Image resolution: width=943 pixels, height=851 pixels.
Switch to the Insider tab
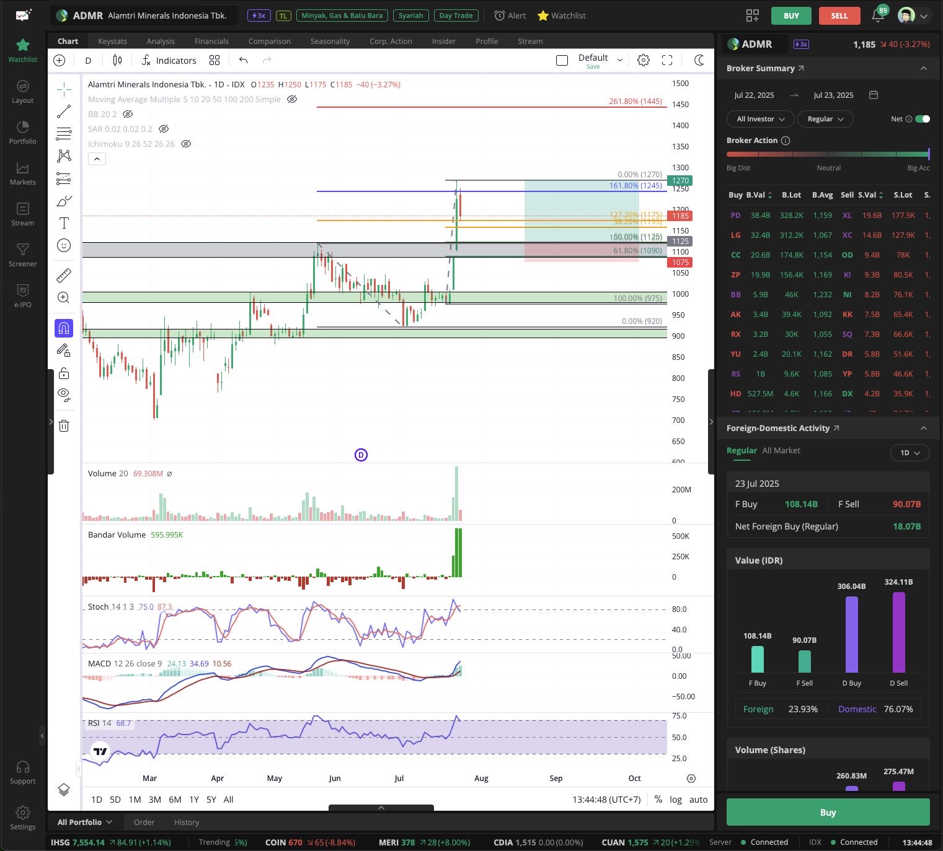click(444, 41)
